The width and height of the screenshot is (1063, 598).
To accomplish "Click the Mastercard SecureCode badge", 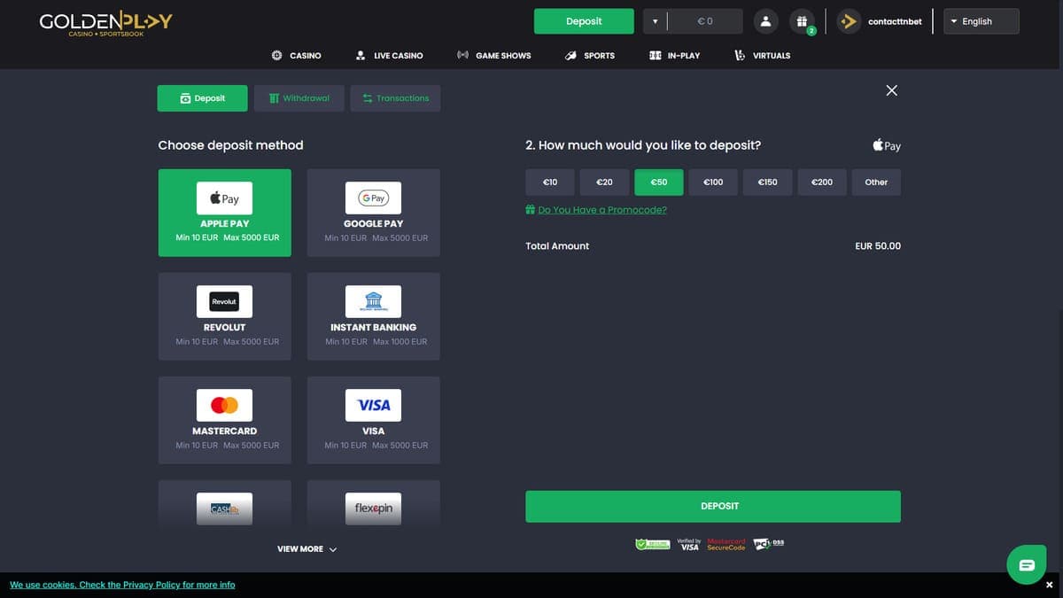I will [725, 544].
